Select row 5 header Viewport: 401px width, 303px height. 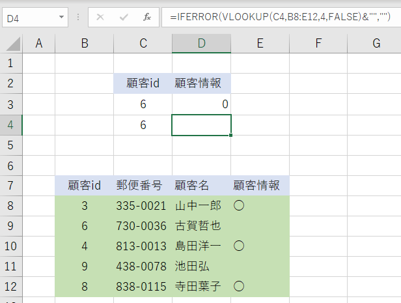[x=10, y=145]
